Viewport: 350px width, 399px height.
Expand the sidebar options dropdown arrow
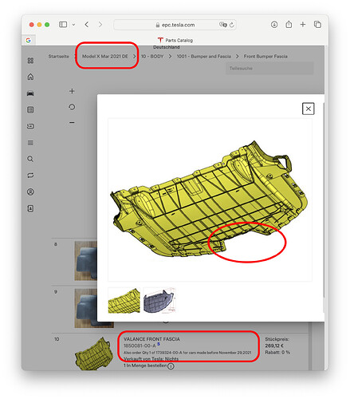coord(73,25)
